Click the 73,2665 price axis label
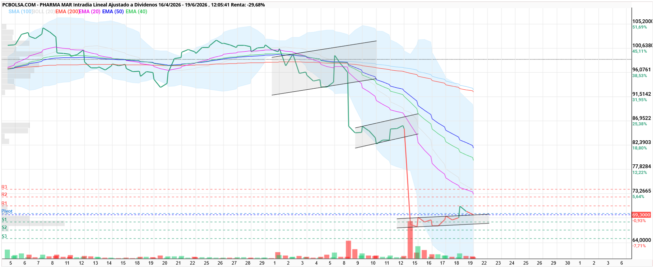Screen dimensions: 654x268 tap(641, 191)
